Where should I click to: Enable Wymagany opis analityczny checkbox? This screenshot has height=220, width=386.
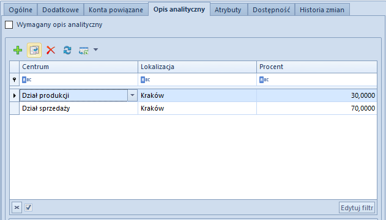[x=9, y=24]
